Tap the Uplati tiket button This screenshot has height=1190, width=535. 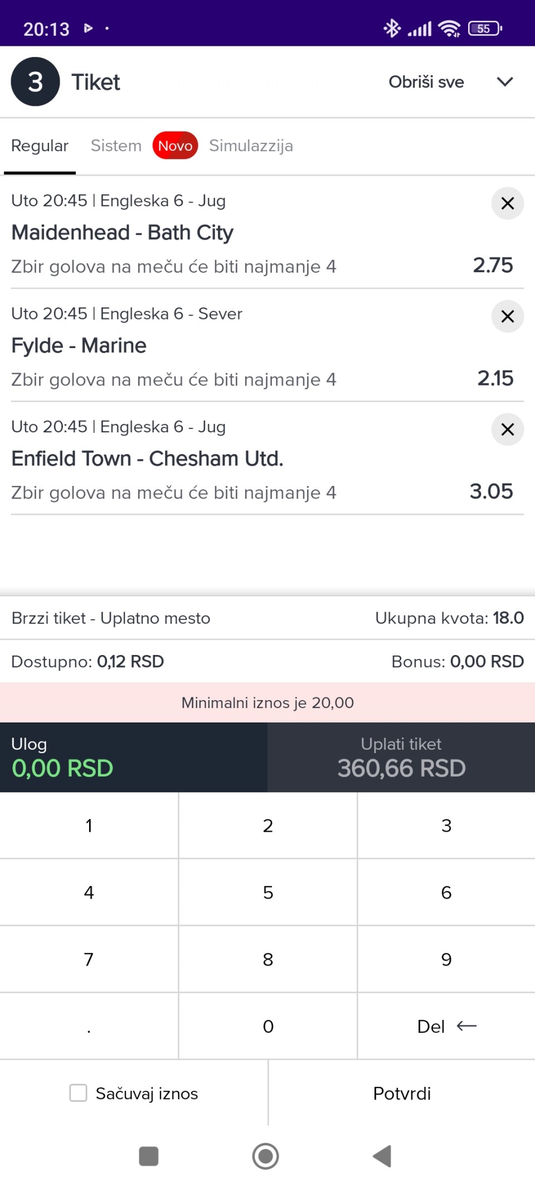(401, 757)
